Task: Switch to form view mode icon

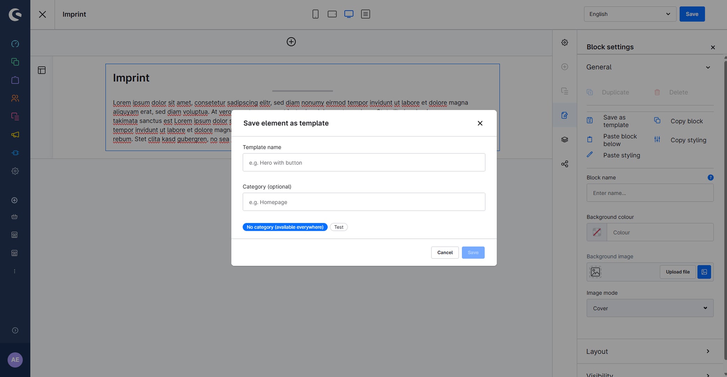Action: click(365, 14)
